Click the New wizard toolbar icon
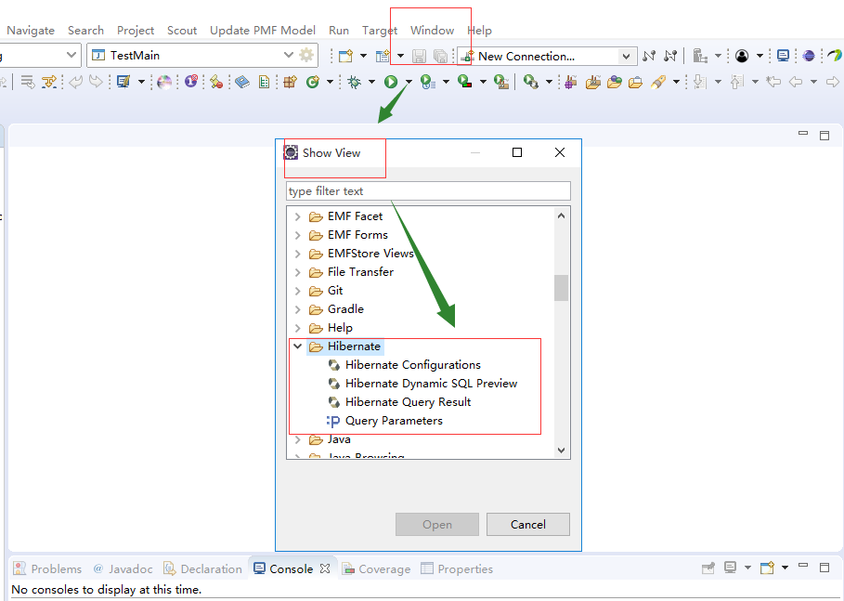The height and width of the screenshot is (601, 844). (x=345, y=56)
